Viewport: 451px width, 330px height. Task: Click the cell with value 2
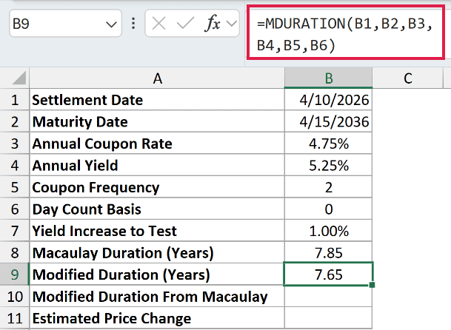329,187
